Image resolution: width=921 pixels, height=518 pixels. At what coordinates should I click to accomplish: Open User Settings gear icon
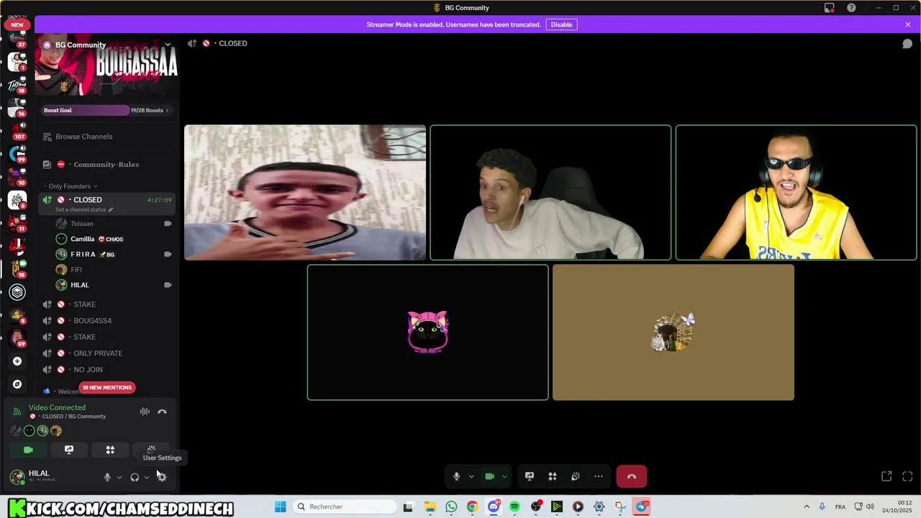[161, 477]
